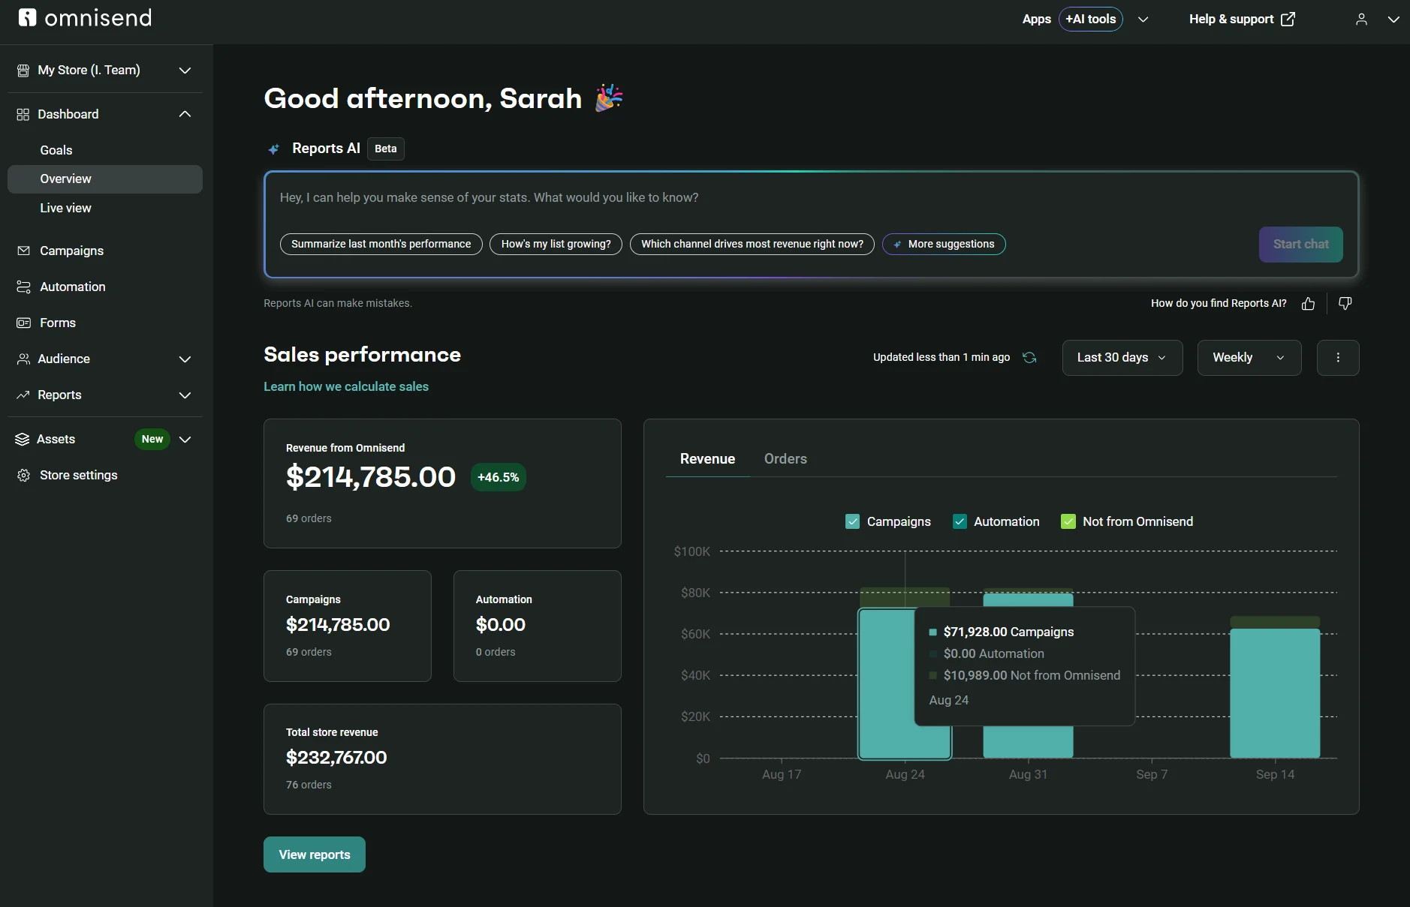Open Help & support external link
The height and width of the screenshot is (907, 1410).
point(1242,20)
